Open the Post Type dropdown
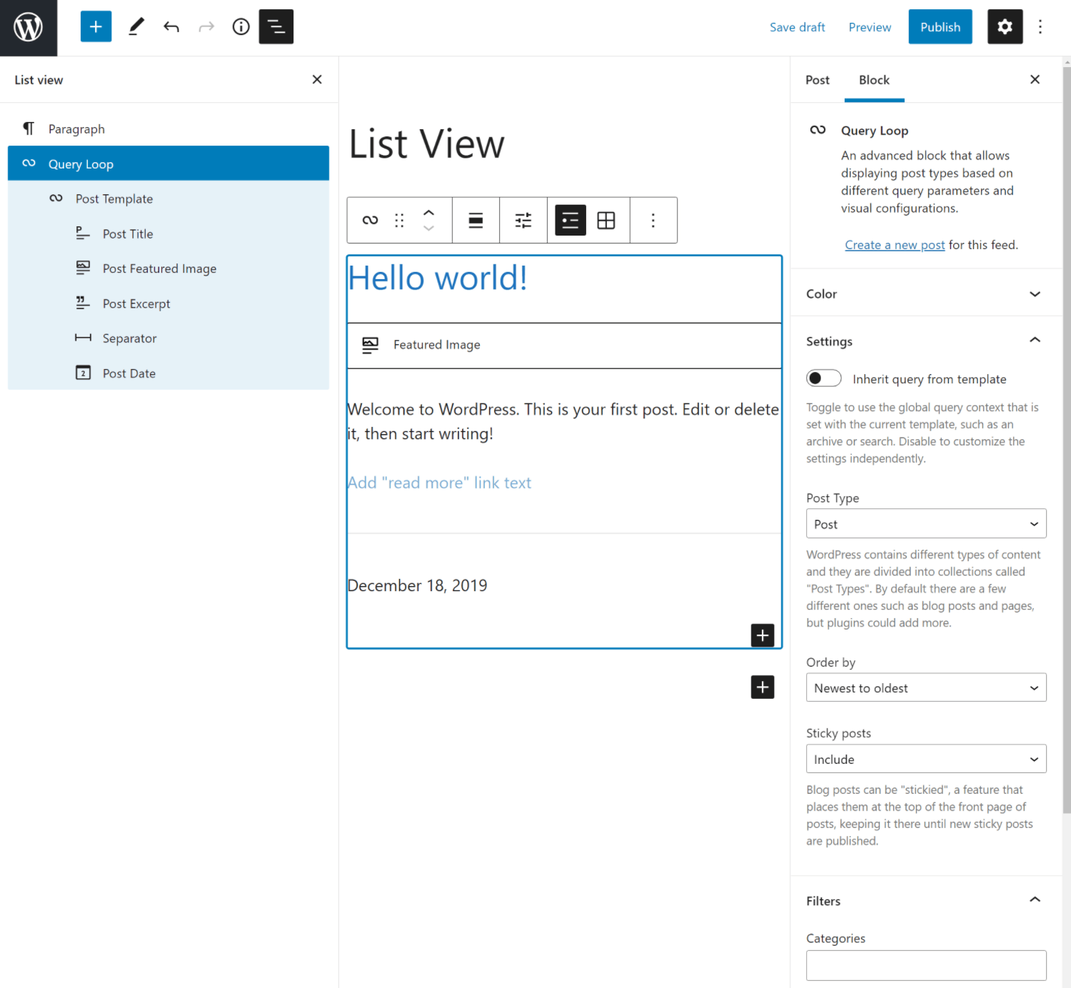Viewport: 1071px width, 988px height. (925, 523)
